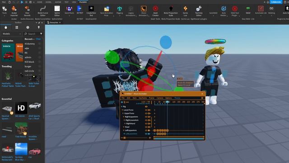The image size is (289, 163).
Task: Open the 3D TEXT plugin
Action: [x=79, y=10]
